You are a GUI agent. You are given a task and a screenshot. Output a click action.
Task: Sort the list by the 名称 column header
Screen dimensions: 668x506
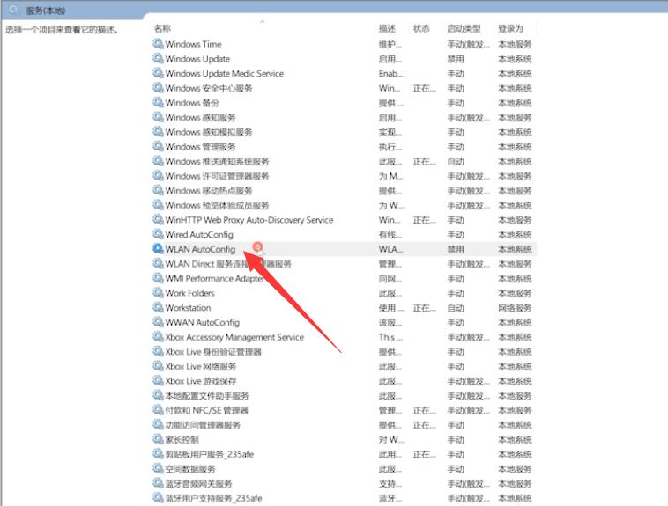(162, 28)
